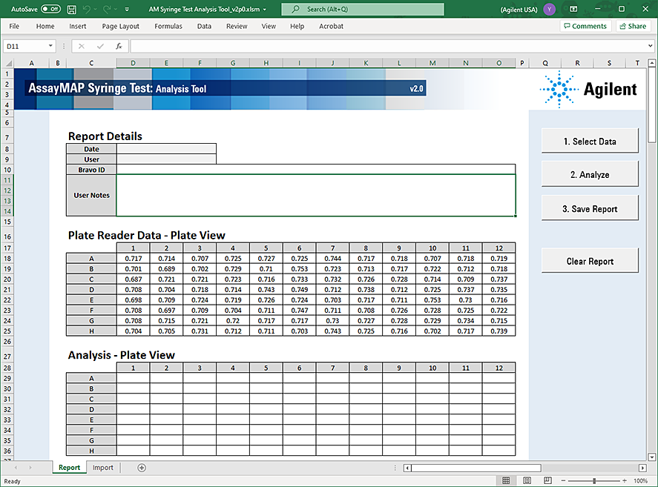The image size is (658, 487).
Task: Open the Review tab
Action: [237, 26]
